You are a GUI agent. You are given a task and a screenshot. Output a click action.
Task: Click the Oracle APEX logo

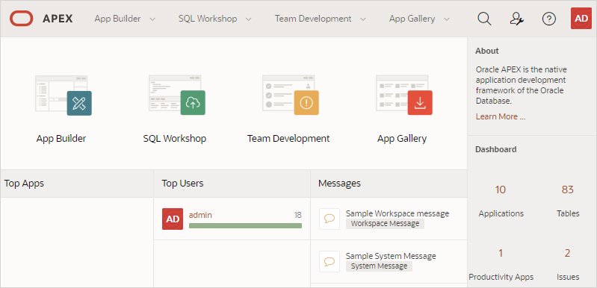(41, 19)
